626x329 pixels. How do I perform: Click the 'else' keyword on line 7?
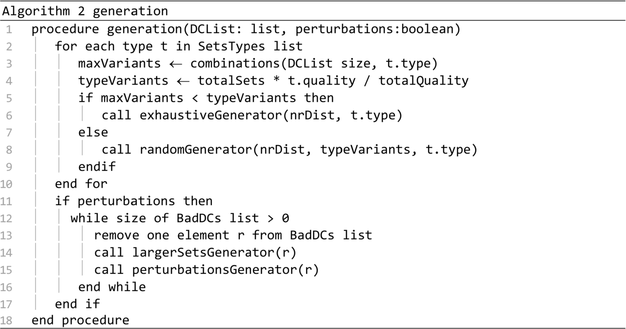tap(93, 132)
